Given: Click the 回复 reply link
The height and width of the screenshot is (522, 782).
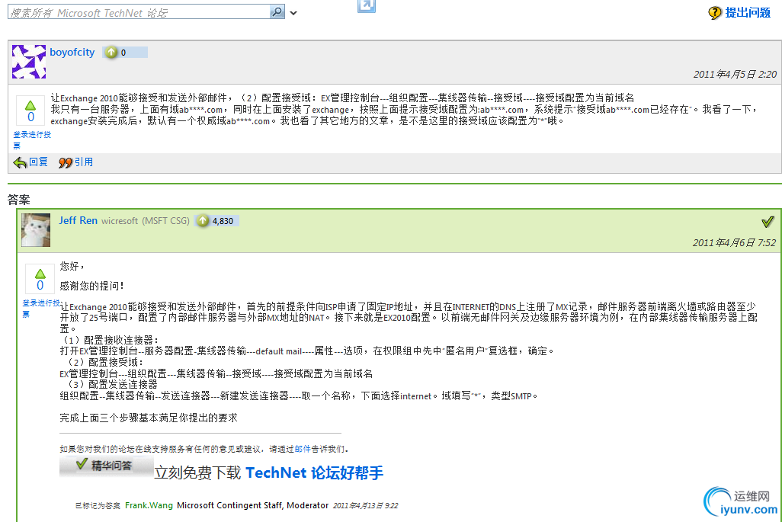Looking at the screenshot, I should (x=38, y=162).
